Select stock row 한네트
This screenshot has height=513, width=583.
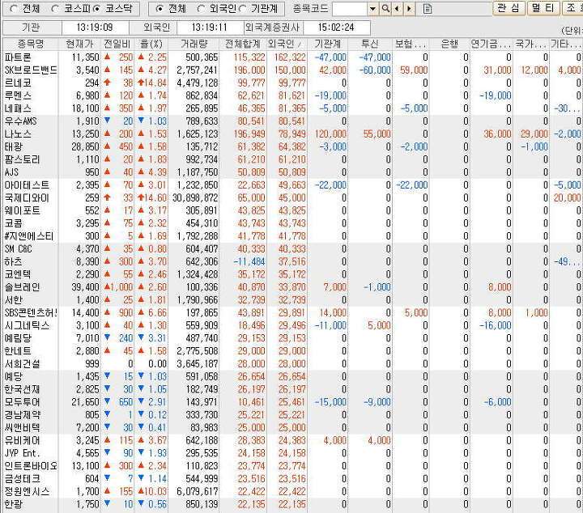pyautogui.click(x=291, y=351)
